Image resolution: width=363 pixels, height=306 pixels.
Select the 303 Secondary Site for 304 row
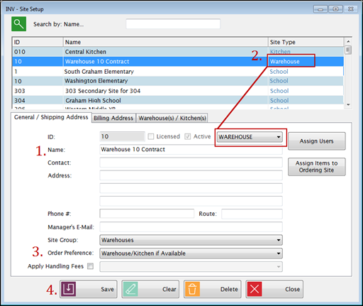pos(178,91)
